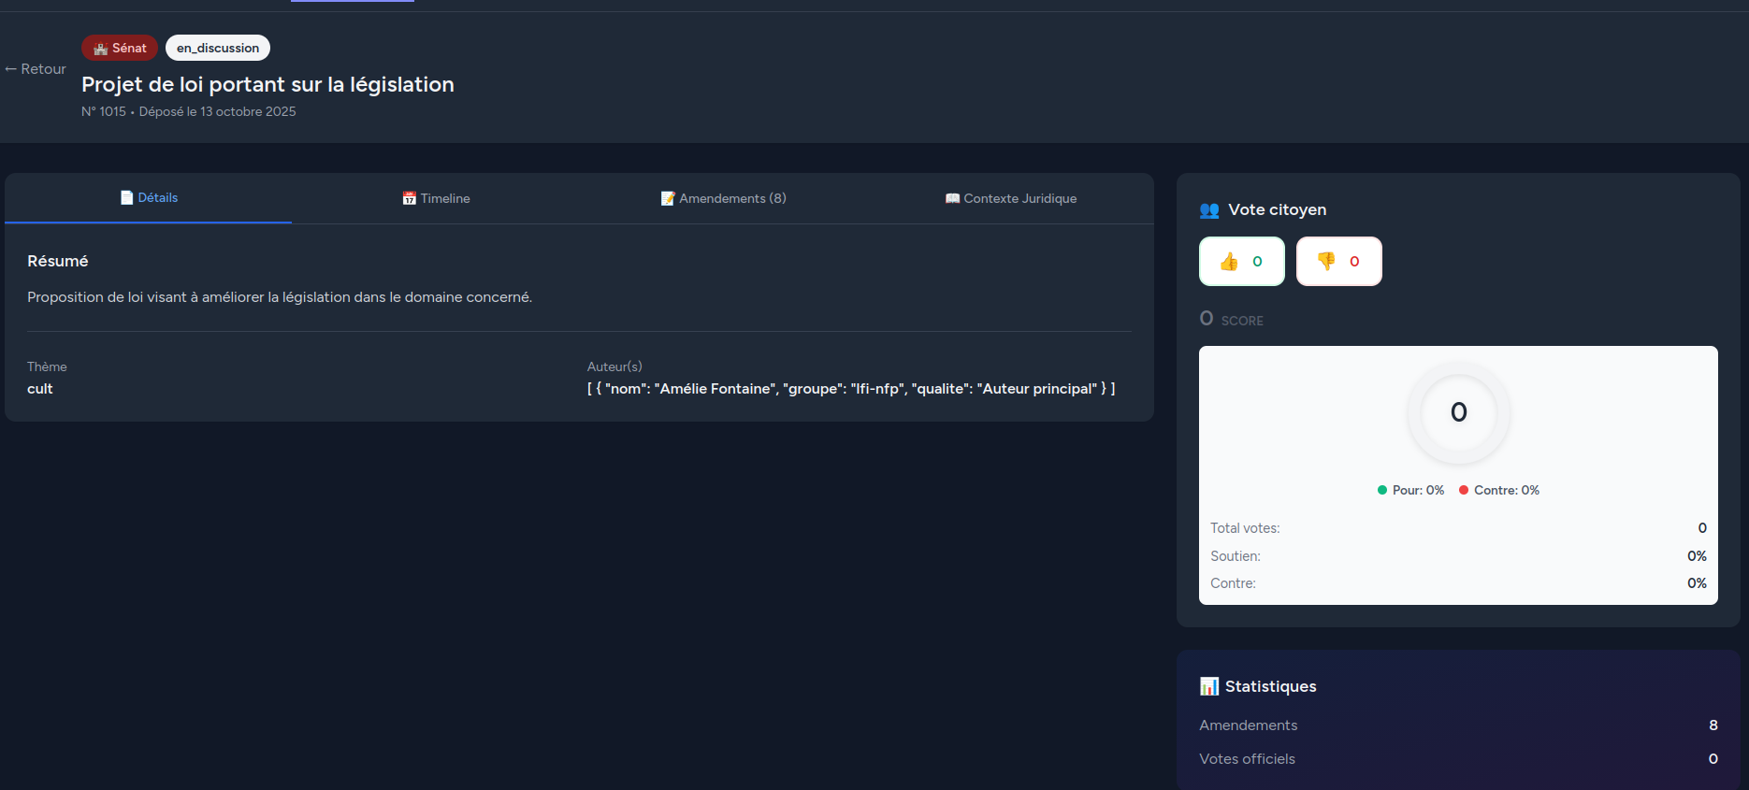Click the circular score gauge showing 0

click(1458, 412)
